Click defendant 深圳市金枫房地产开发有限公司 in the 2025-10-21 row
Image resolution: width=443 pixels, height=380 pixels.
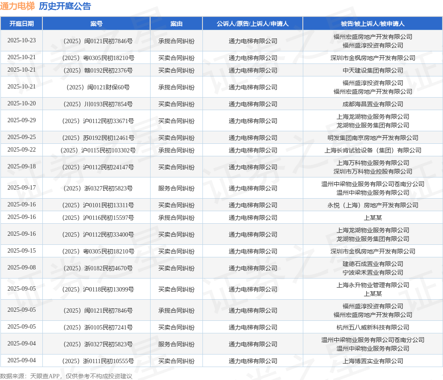[372, 58]
